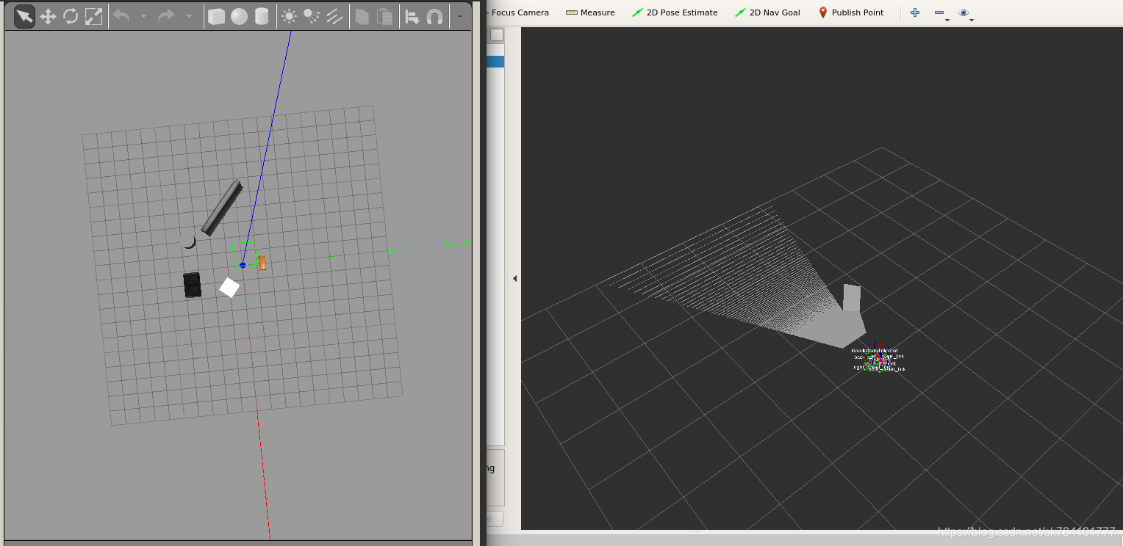Activate the scale mode tool in Gazebo

click(93, 16)
